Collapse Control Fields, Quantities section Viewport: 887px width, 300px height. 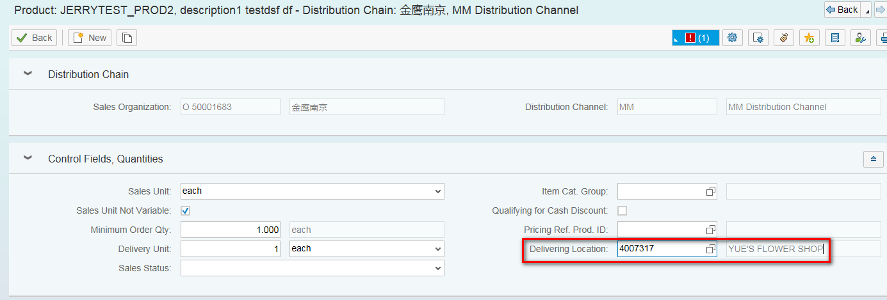point(28,158)
